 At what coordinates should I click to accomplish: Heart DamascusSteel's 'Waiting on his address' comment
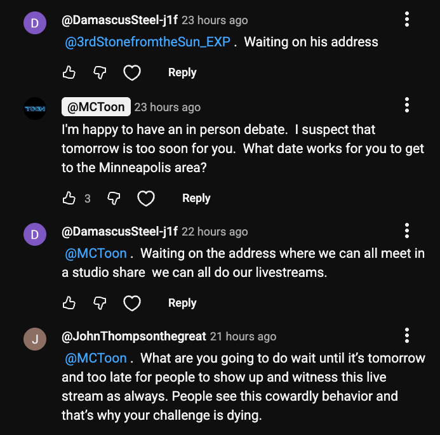pyautogui.click(x=131, y=73)
